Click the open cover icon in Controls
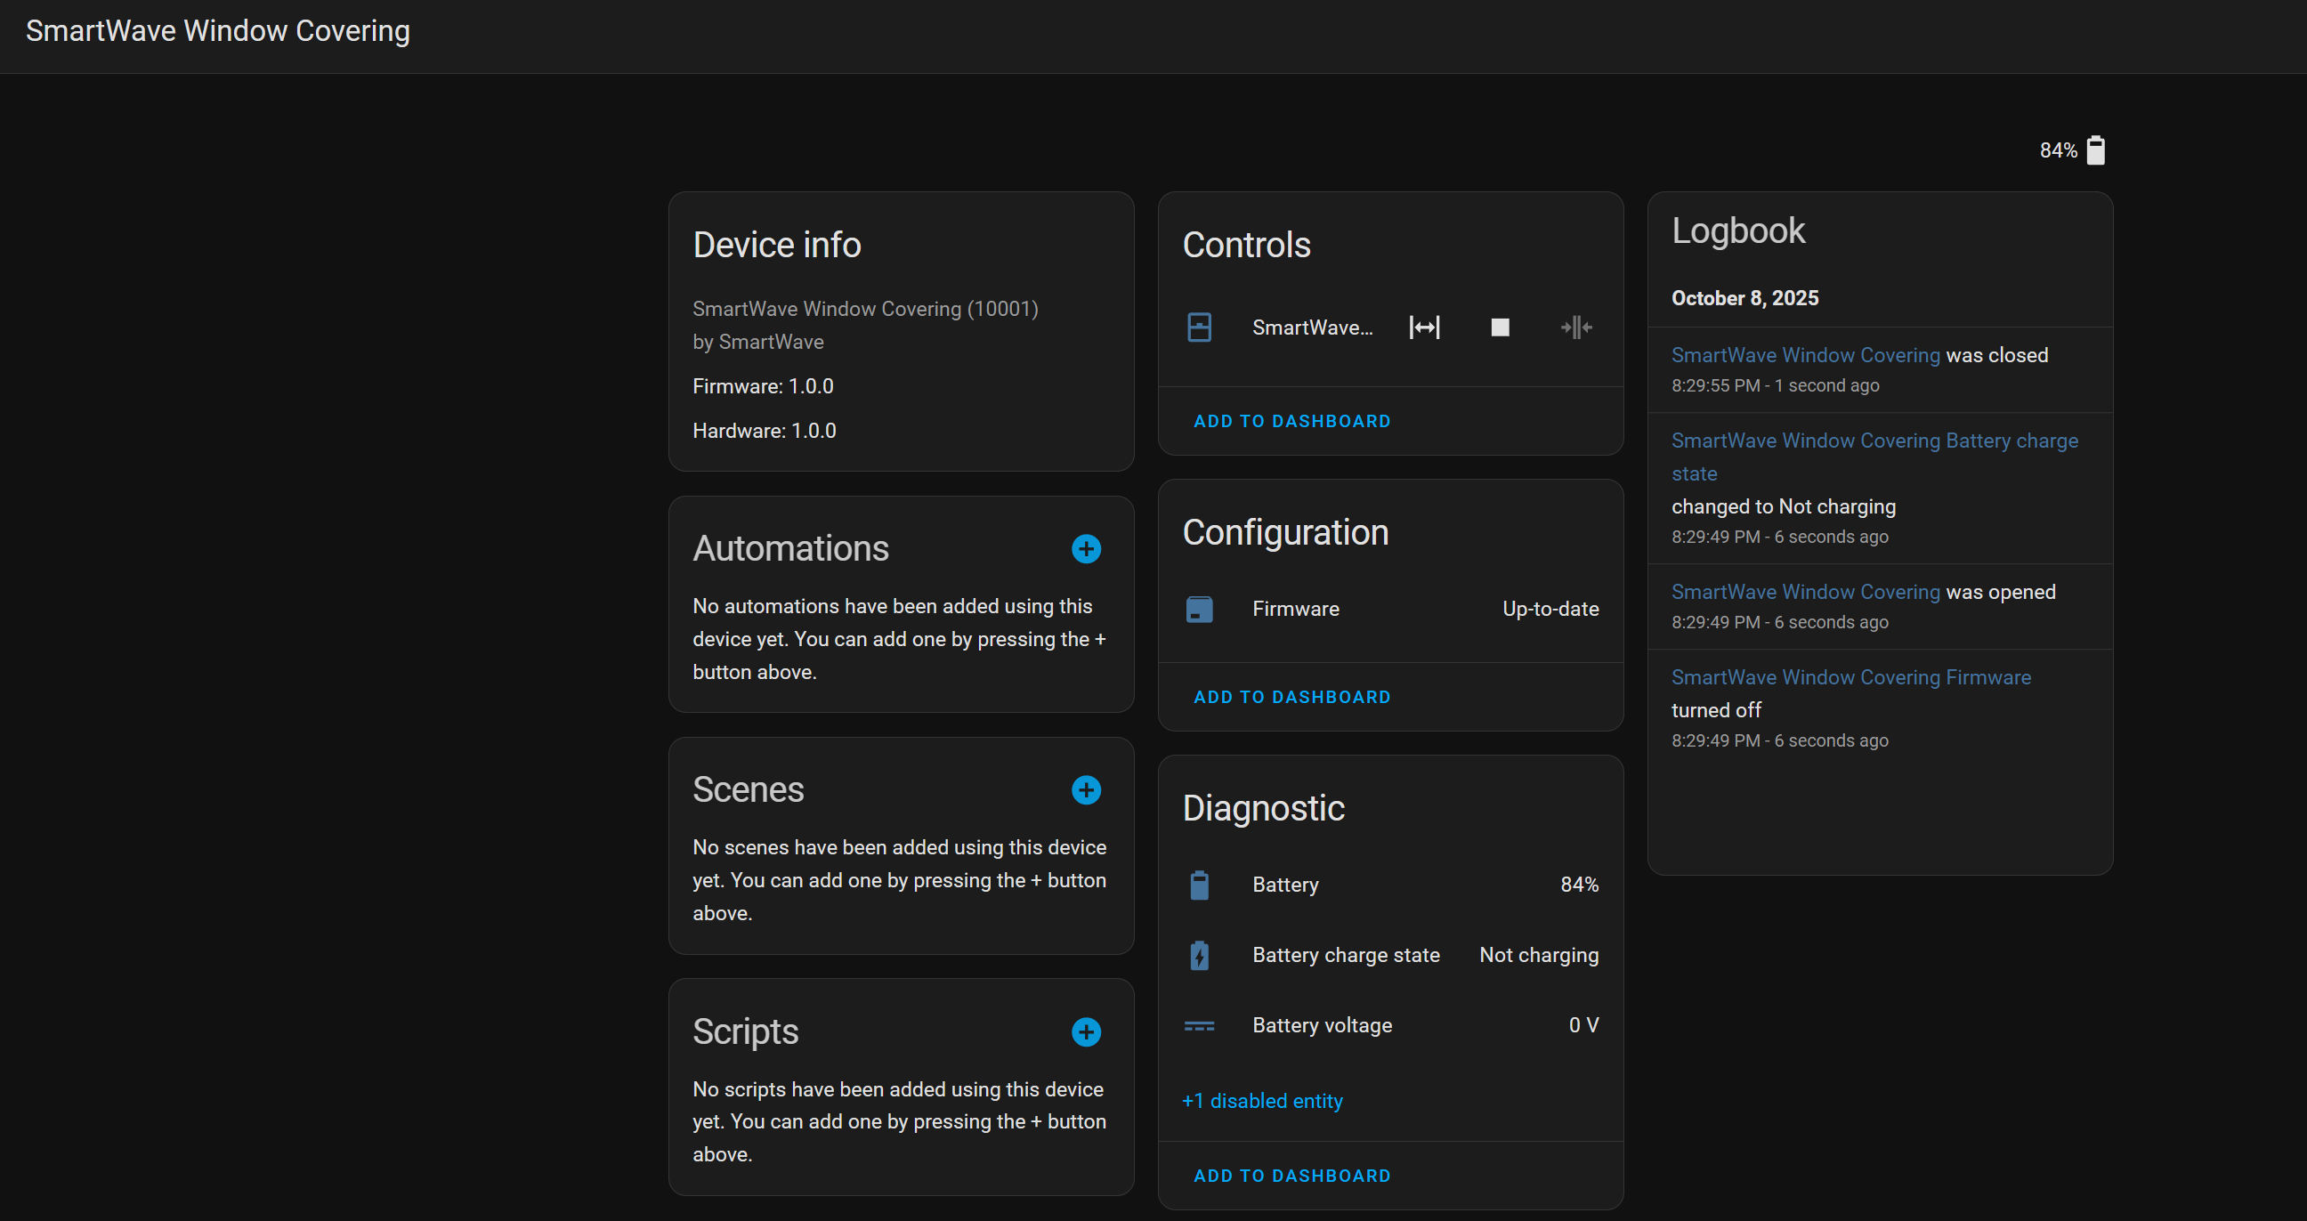This screenshot has width=2307, height=1221. click(1424, 327)
